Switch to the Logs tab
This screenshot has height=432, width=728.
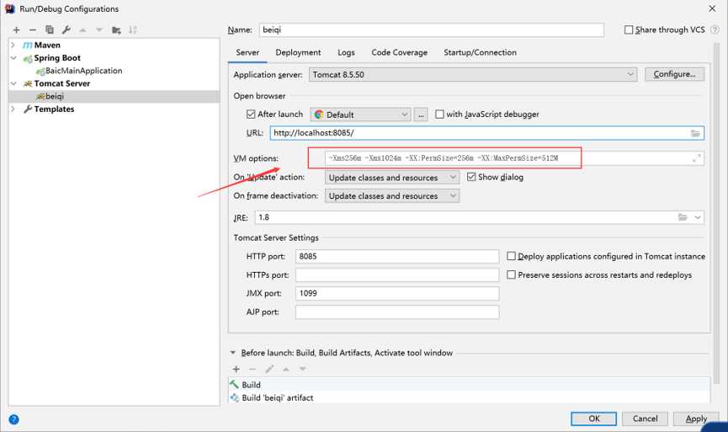tap(346, 52)
